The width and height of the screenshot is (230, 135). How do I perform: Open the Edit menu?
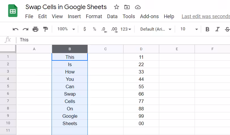click(42, 16)
